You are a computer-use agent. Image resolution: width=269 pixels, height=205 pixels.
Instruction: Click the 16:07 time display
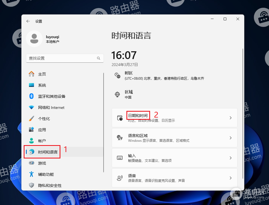point(124,55)
